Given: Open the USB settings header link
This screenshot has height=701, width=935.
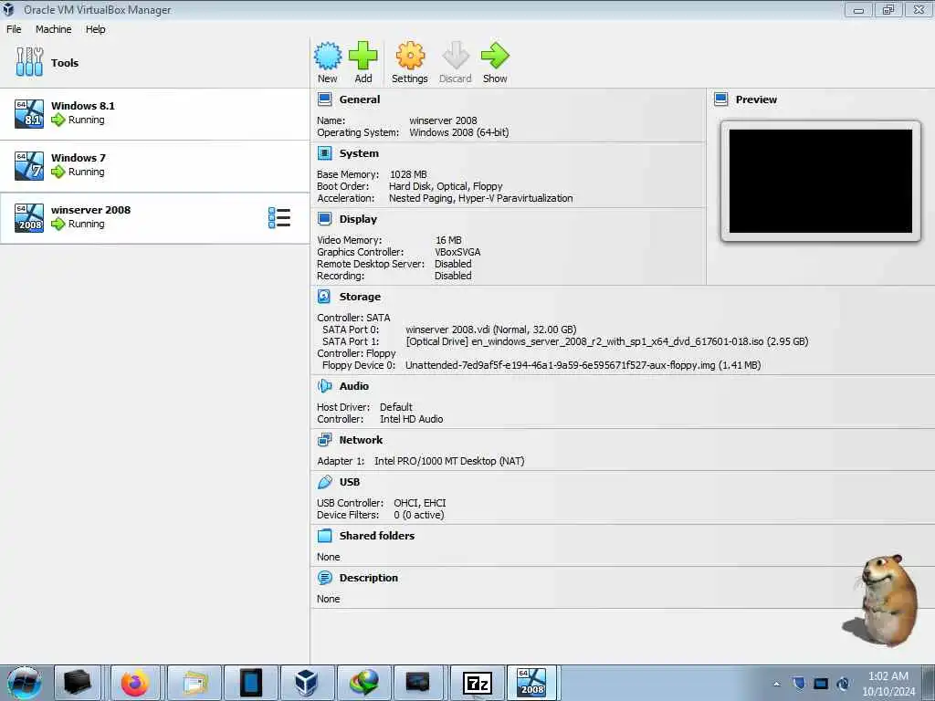Looking at the screenshot, I should pyautogui.click(x=350, y=482).
